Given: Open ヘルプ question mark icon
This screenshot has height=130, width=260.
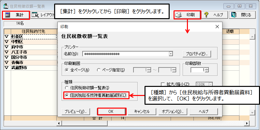Looking at the screenshot, I should (x=206, y=15).
